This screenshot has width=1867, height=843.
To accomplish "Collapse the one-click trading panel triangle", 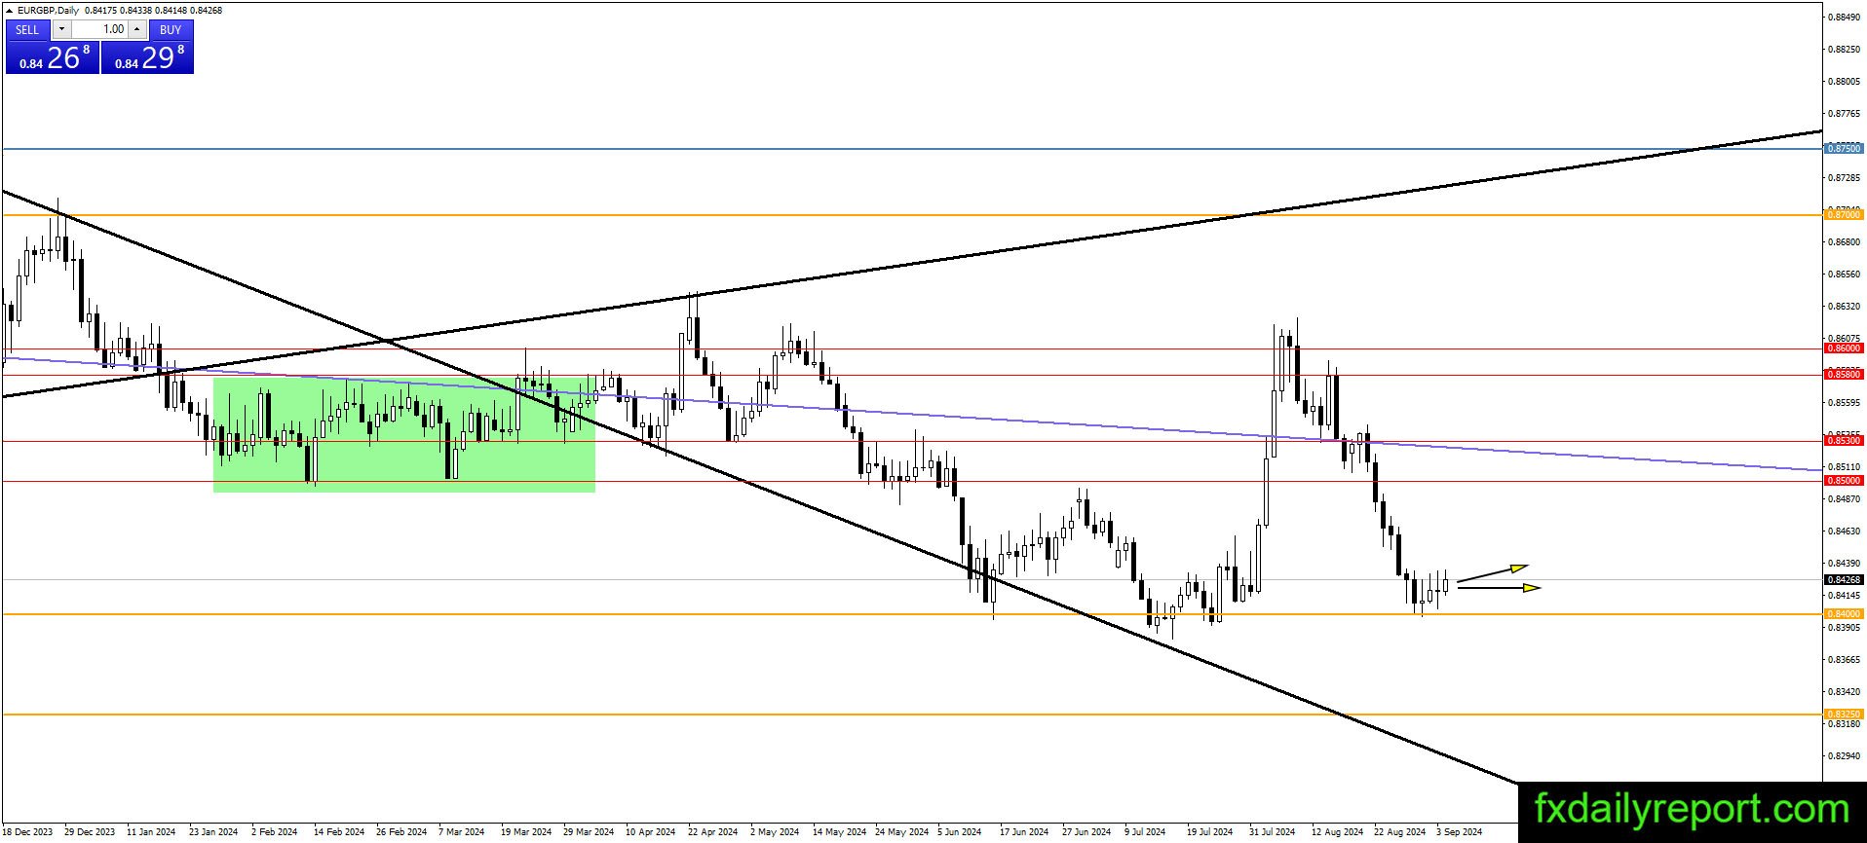I will pyautogui.click(x=10, y=11).
